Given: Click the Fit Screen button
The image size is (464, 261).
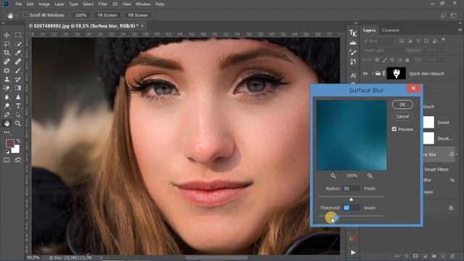Looking at the screenshot, I should tap(107, 15).
